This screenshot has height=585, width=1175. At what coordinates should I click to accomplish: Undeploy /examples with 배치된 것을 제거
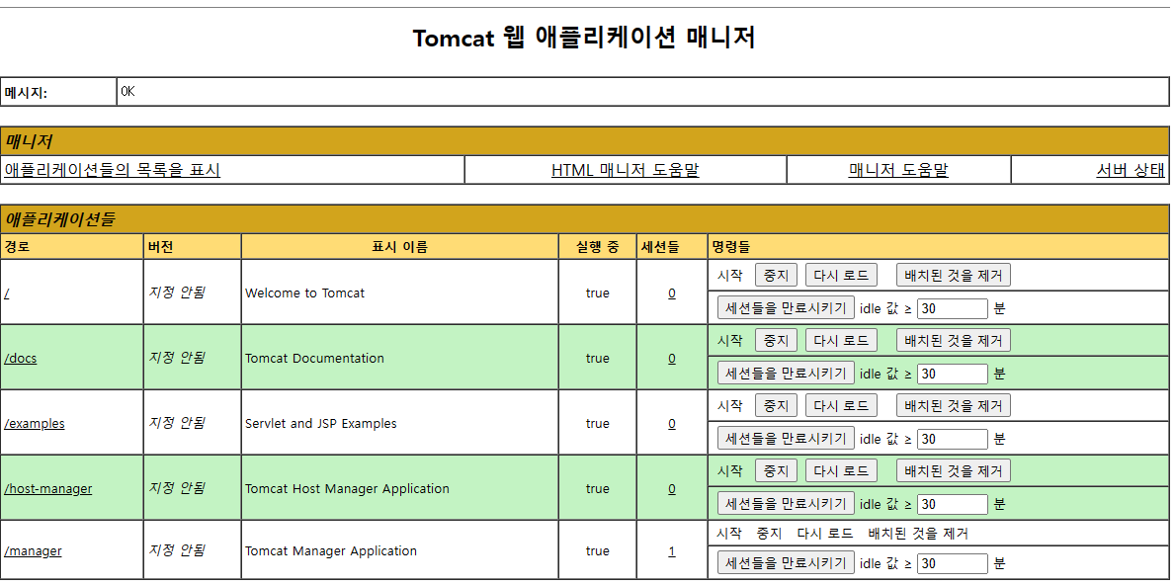954,405
